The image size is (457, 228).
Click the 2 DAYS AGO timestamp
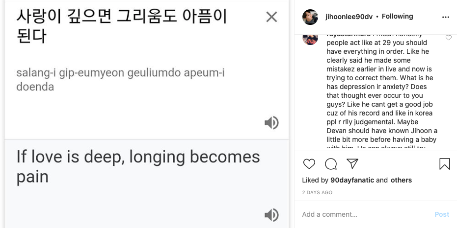(317, 193)
